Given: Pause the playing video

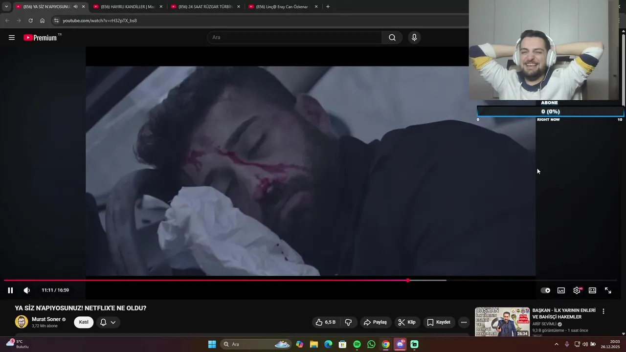Looking at the screenshot, I should (10, 290).
